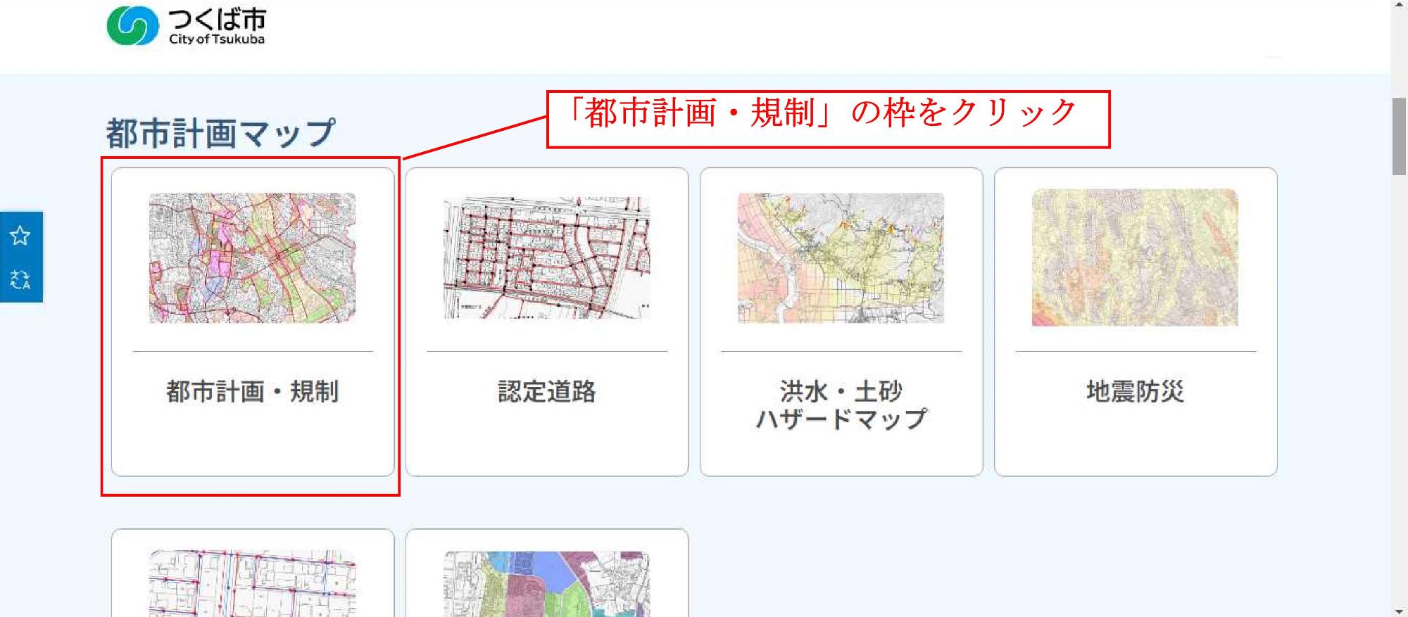Image resolution: width=1408 pixels, height=617 pixels.
Task: Click the Tsukuba city swirl logo
Action: [x=132, y=26]
